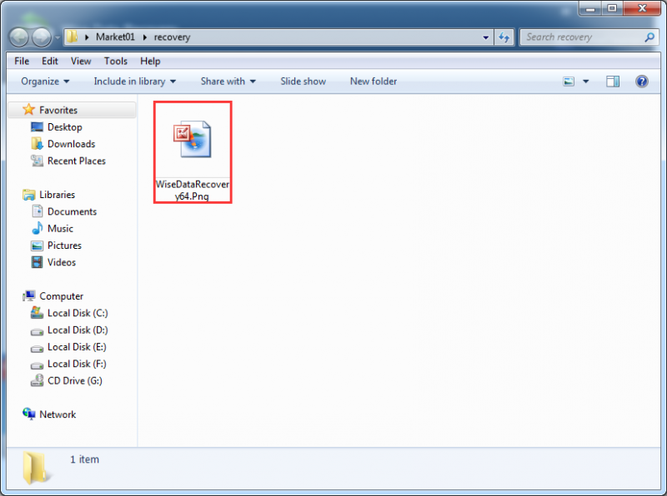Click the Computer icon in sidebar
This screenshot has width=667, height=496.
[x=29, y=295]
